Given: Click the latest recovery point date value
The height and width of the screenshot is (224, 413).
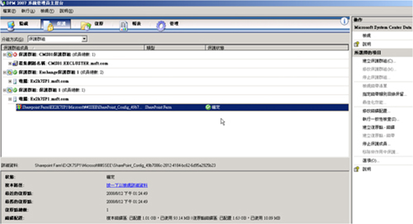Looking at the screenshot, I should [x=127, y=193].
